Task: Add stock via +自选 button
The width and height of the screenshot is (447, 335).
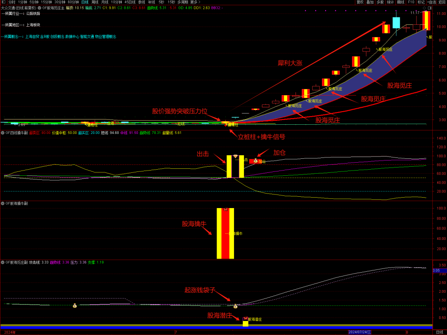Action: 431,2
